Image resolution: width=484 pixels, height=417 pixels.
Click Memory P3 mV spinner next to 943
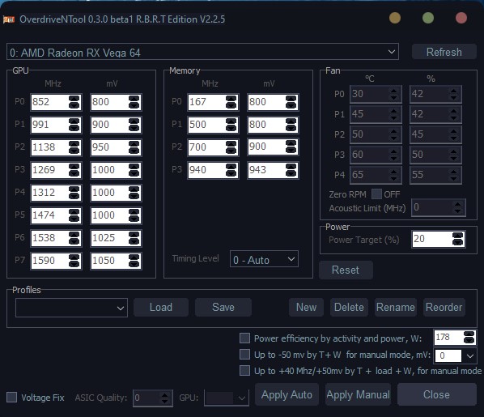coord(291,170)
